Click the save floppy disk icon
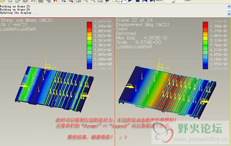This screenshot has width=231, height=146. tap(41, 1)
